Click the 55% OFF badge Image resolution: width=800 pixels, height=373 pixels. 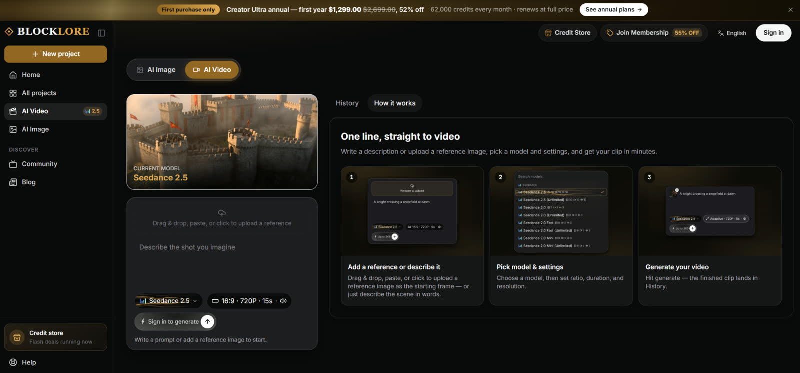click(687, 33)
